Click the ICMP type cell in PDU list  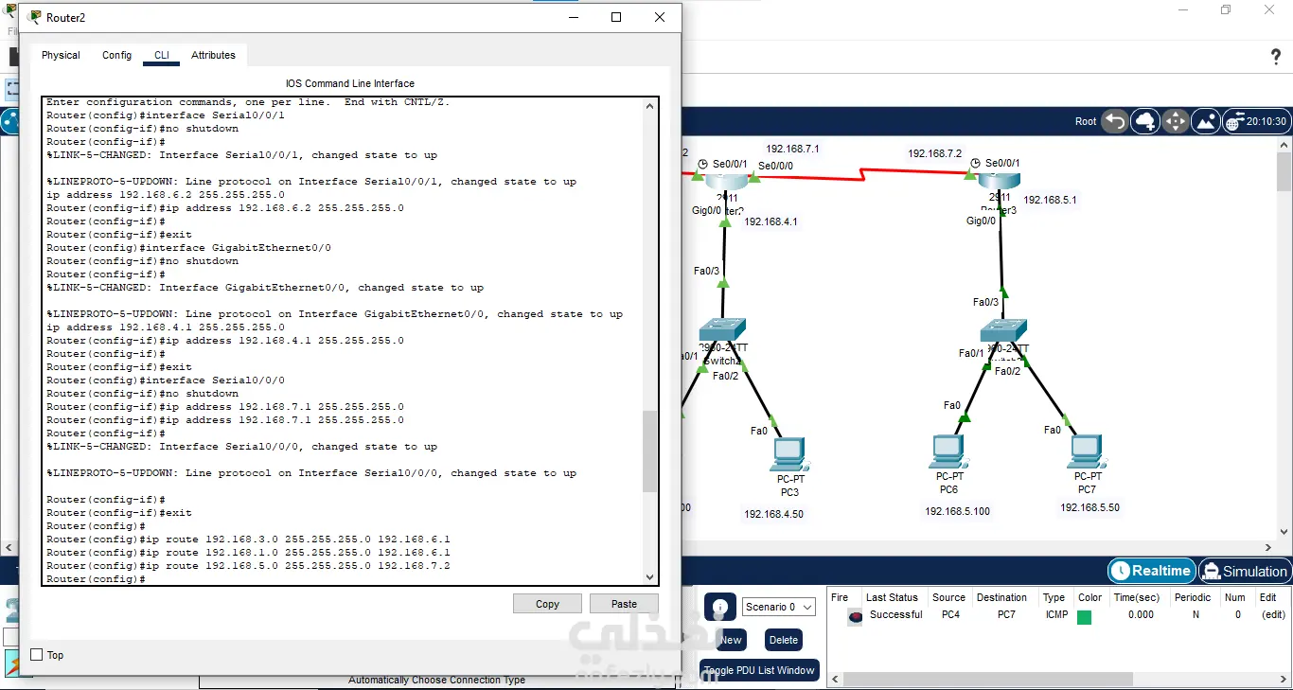(1056, 615)
